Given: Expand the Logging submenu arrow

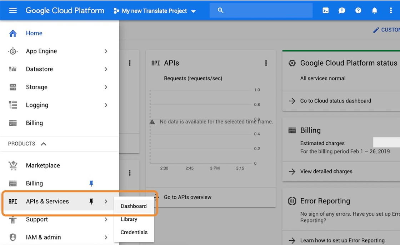Looking at the screenshot, I should [106, 105].
